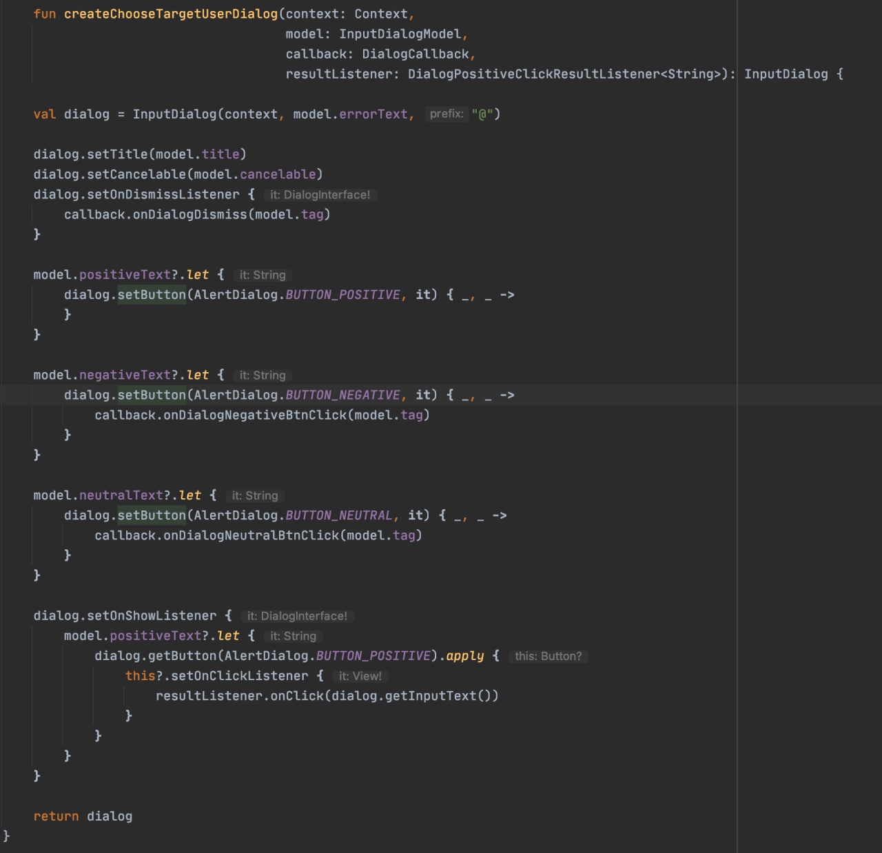The height and width of the screenshot is (853, 882).
Task: Click the setTitle method call
Action: point(117,154)
